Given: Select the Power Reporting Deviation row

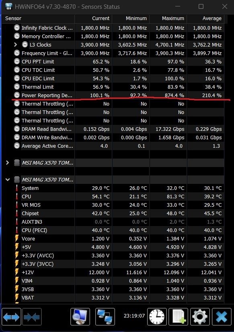Looking at the screenshot, I should click(x=113, y=95).
